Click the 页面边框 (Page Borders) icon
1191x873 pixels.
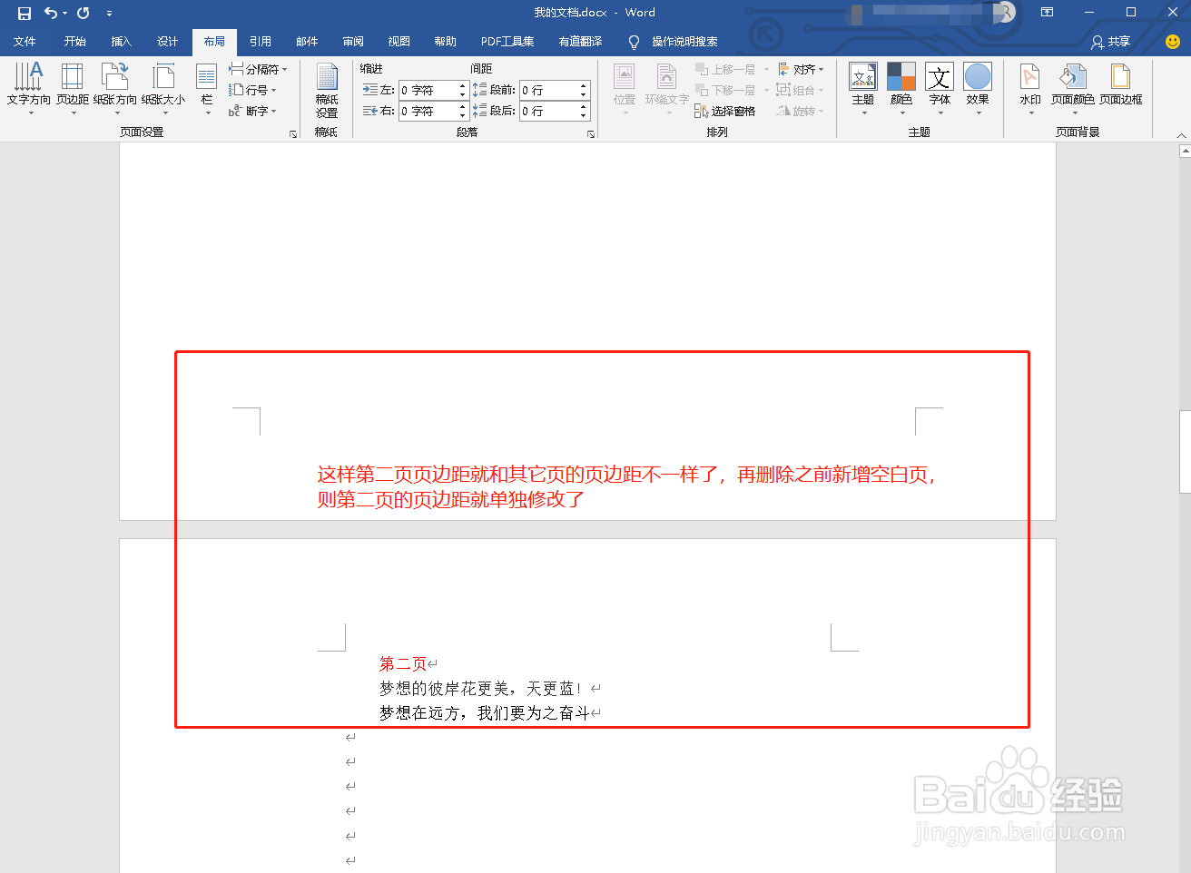[1121, 89]
